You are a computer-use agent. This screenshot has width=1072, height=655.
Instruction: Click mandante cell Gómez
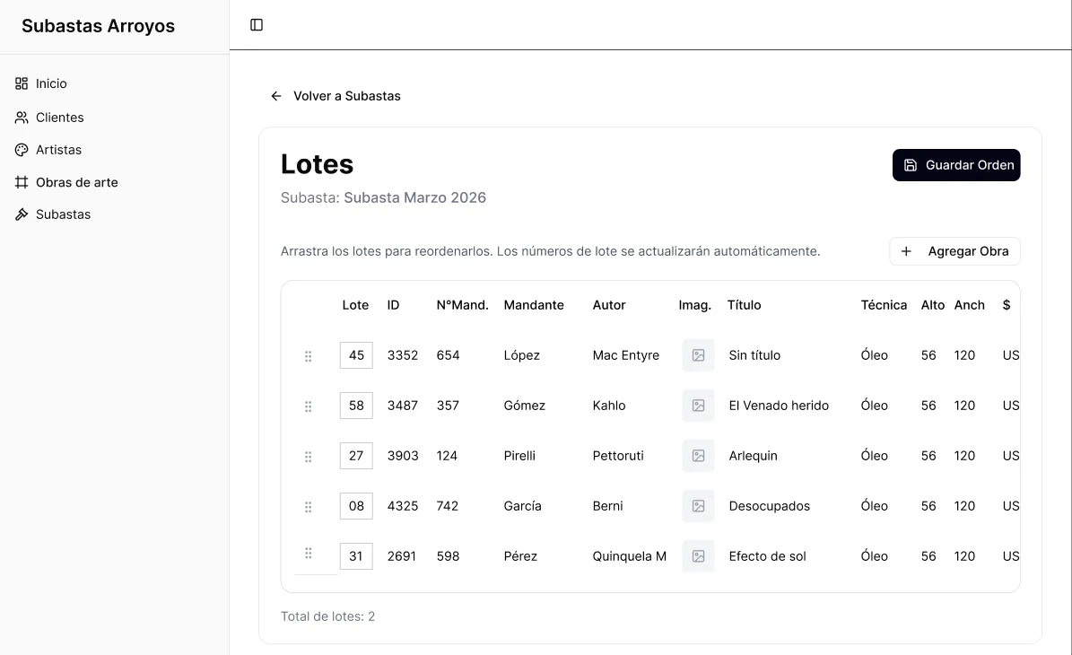pos(525,406)
